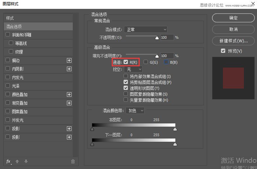Screen dimensions: 257x169
Task: Click the 填充不透明度 value field
Action: tap(167, 56)
